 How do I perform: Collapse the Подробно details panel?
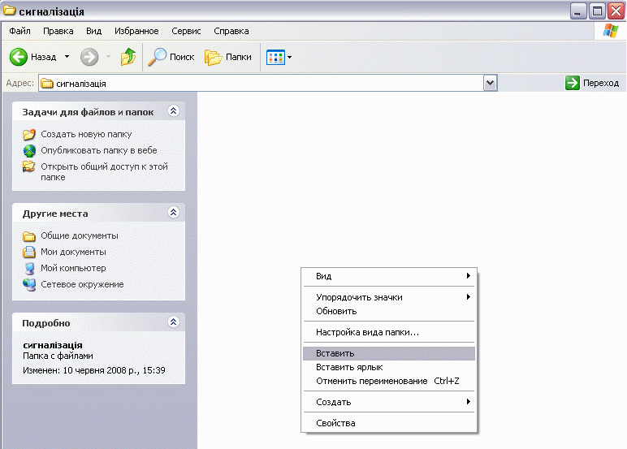[172, 322]
